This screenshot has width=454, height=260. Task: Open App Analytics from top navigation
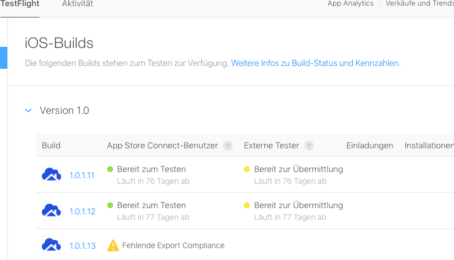pos(350,4)
